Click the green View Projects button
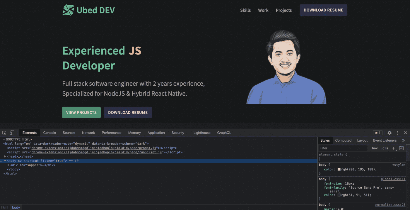This screenshot has width=410, height=210. (x=81, y=113)
